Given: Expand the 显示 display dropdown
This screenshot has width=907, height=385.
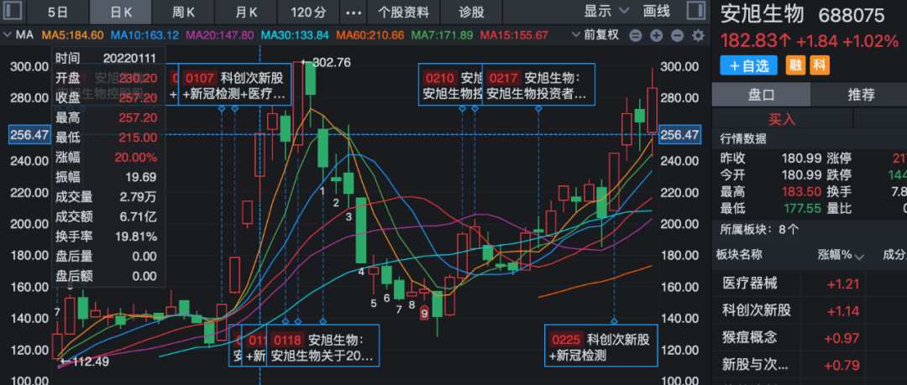Looking at the screenshot, I should [x=607, y=11].
